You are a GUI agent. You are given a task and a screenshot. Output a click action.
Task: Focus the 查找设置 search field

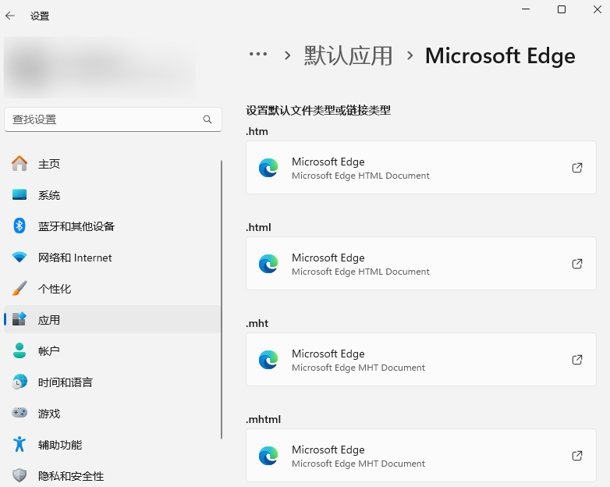click(101, 119)
